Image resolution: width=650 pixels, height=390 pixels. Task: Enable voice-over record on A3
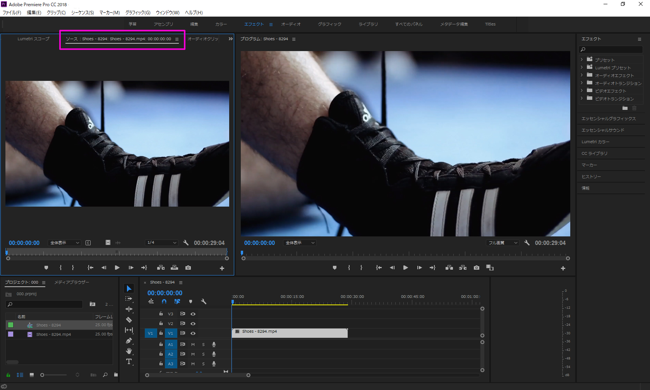coord(214,364)
